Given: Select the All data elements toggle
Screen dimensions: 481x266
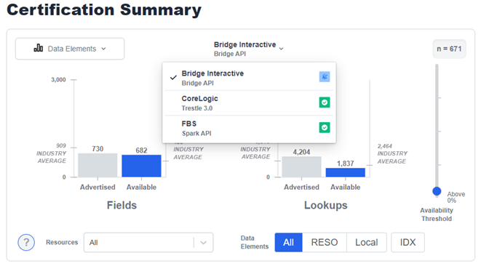Looking at the screenshot, I should click(x=289, y=243).
